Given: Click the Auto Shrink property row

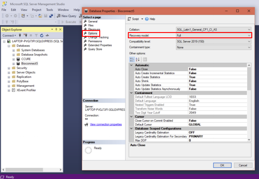Looking at the screenshot, I should click(x=191, y=81).
